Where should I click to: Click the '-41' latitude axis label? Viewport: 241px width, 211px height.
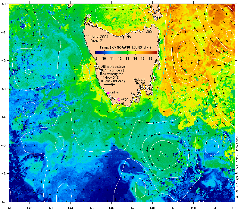pyautogui.click(x=3, y=32)
